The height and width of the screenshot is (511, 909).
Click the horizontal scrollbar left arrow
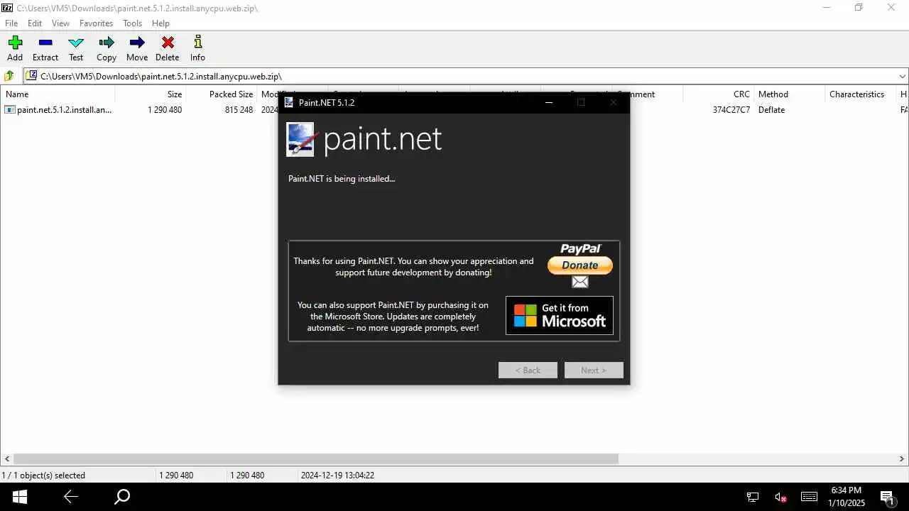(6, 459)
